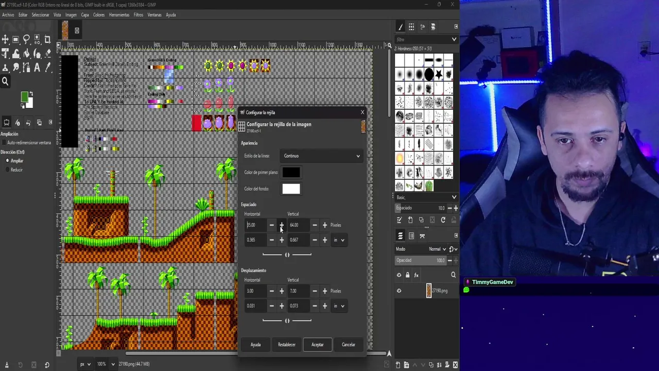Toggle visibility of 27190.png layer
659x371 pixels.
coord(399,291)
